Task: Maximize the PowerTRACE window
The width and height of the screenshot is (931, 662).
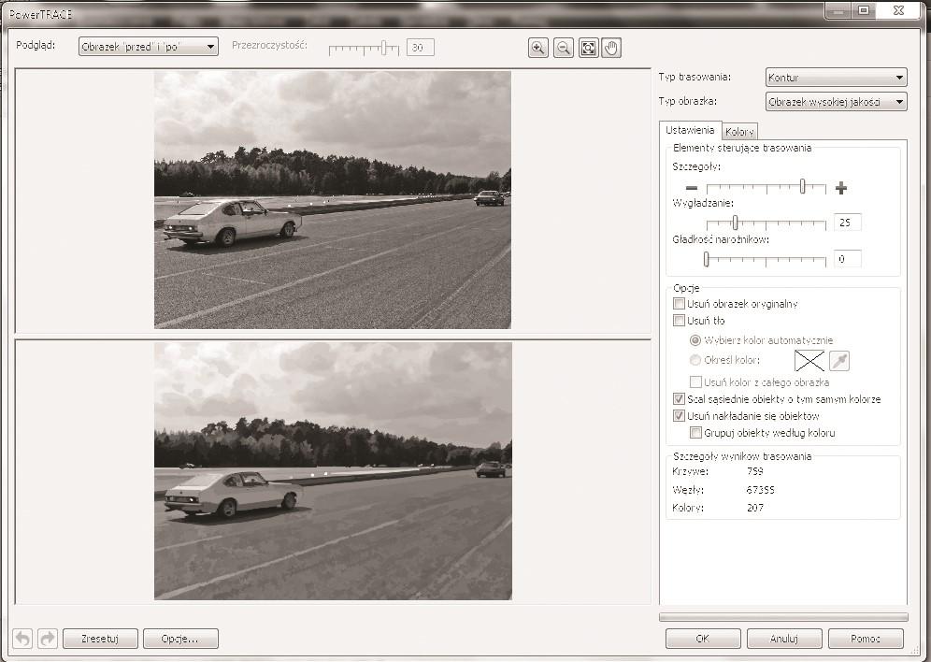Action: pos(864,10)
